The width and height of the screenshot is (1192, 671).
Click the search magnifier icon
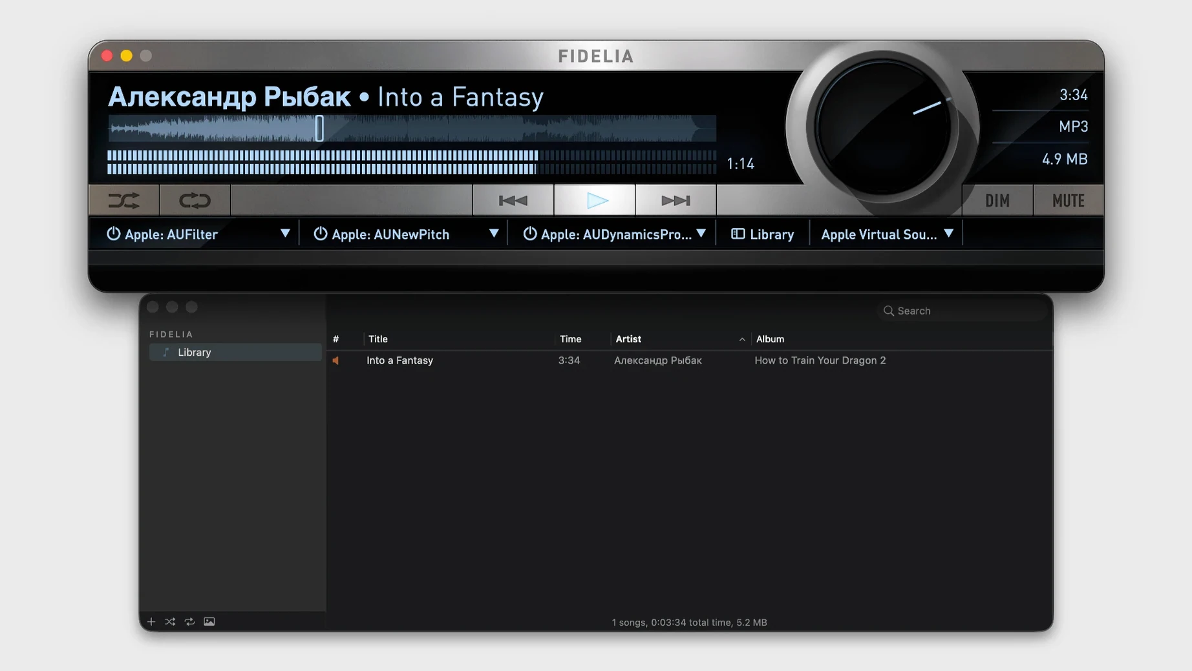pos(889,311)
